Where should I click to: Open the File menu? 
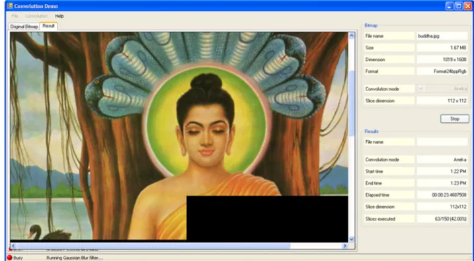[x=15, y=16]
